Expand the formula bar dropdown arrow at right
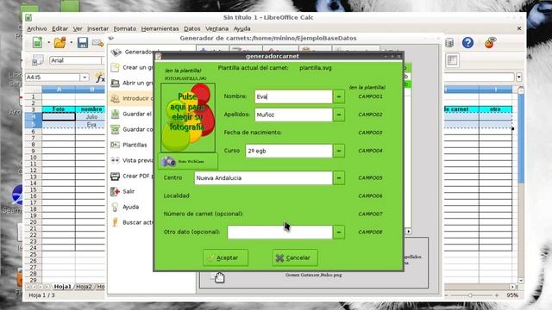This screenshot has width=552, height=310. [519, 77]
